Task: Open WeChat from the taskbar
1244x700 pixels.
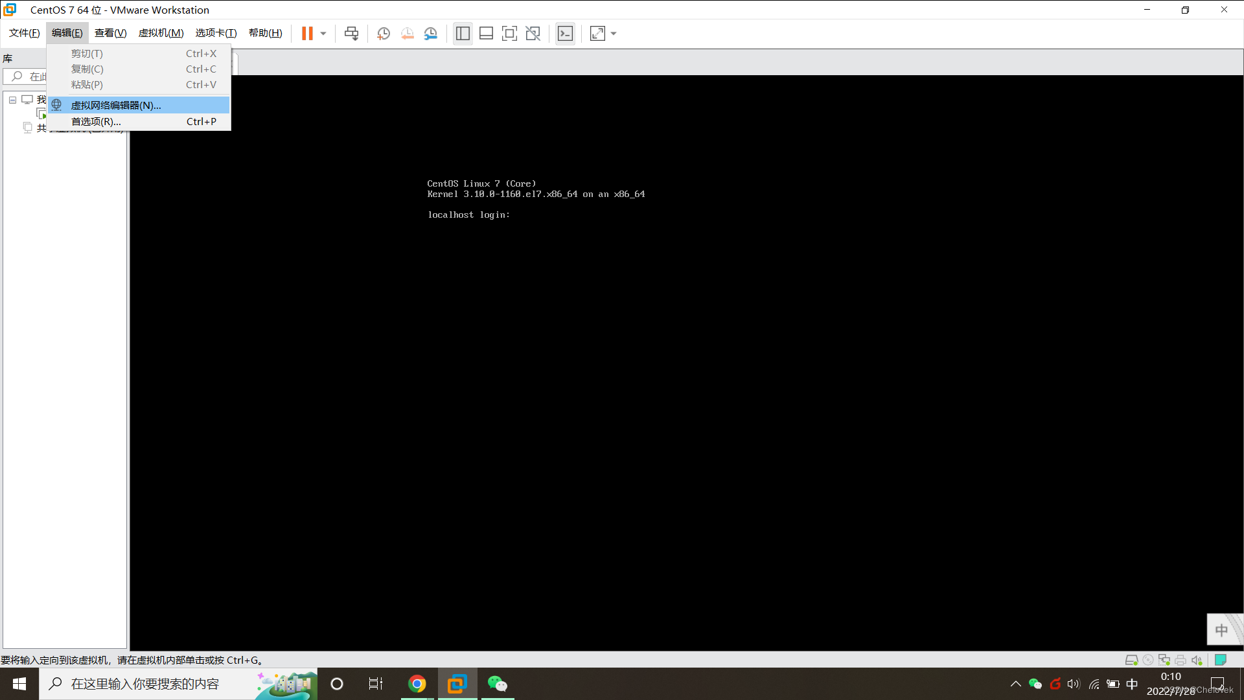Action: pyautogui.click(x=498, y=684)
